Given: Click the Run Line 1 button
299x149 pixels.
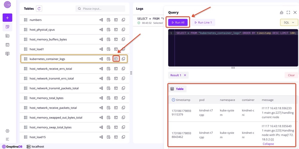Looking at the screenshot, I should click(203, 22).
